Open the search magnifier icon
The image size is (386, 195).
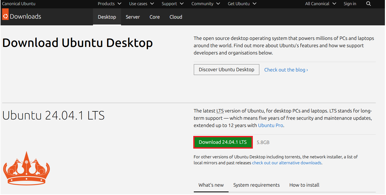368,4
